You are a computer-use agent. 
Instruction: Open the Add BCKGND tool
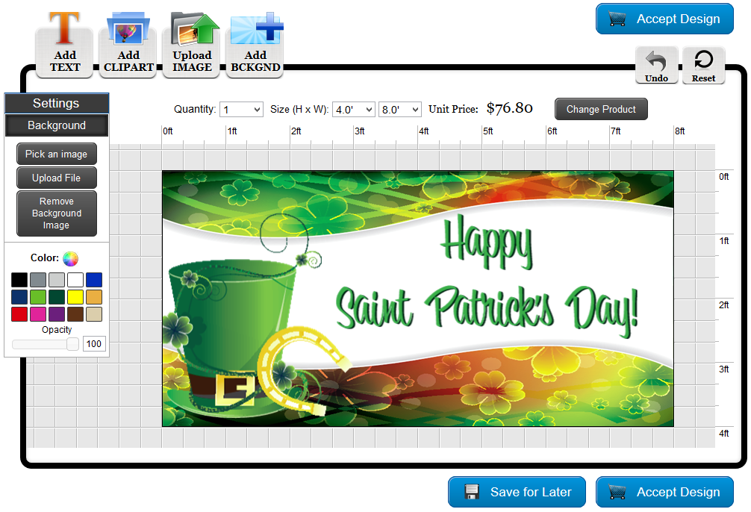click(255, 43)
